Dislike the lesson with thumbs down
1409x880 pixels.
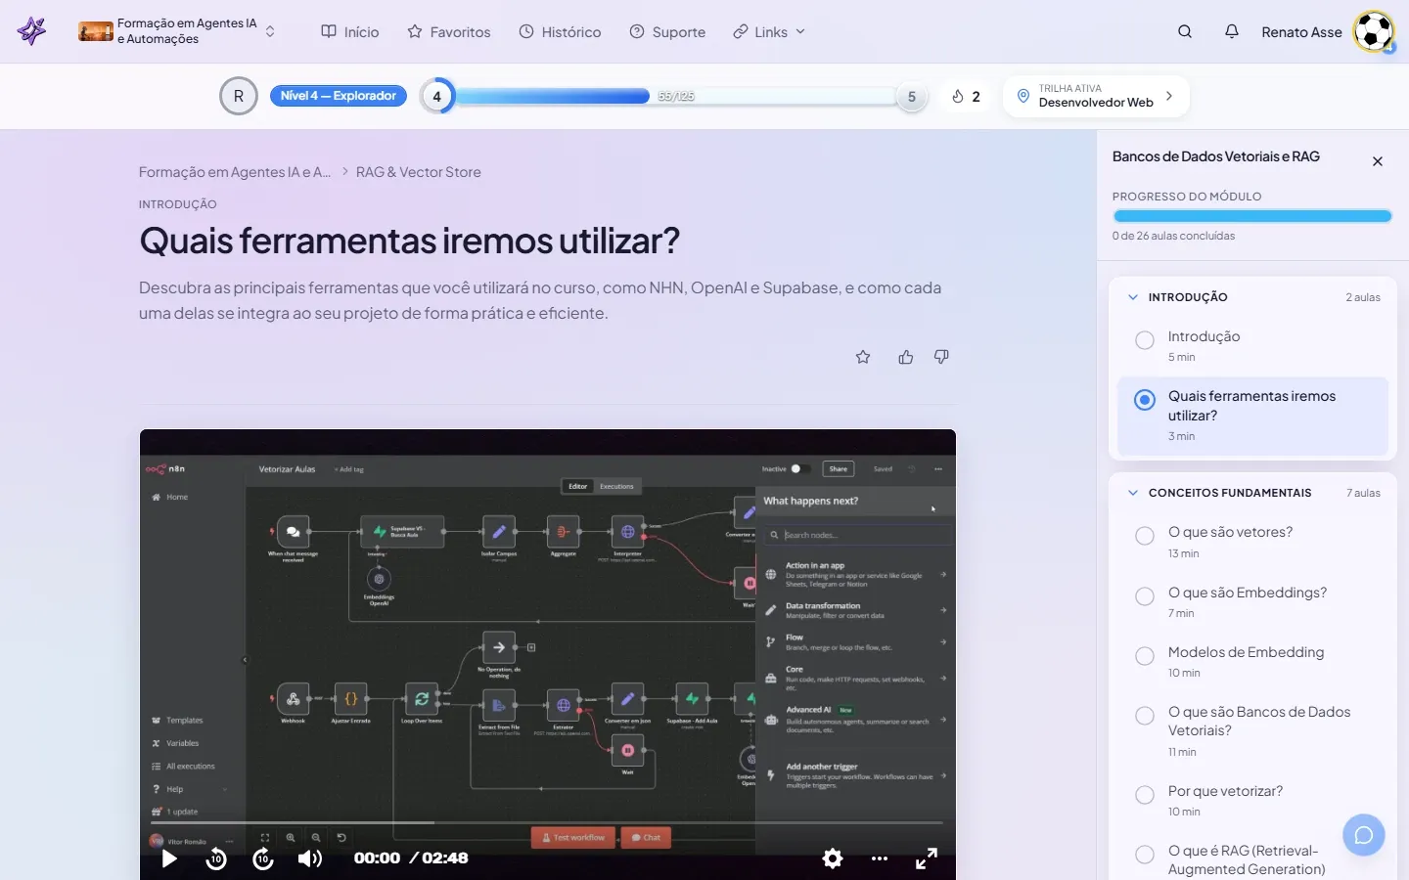coord(941,357)
